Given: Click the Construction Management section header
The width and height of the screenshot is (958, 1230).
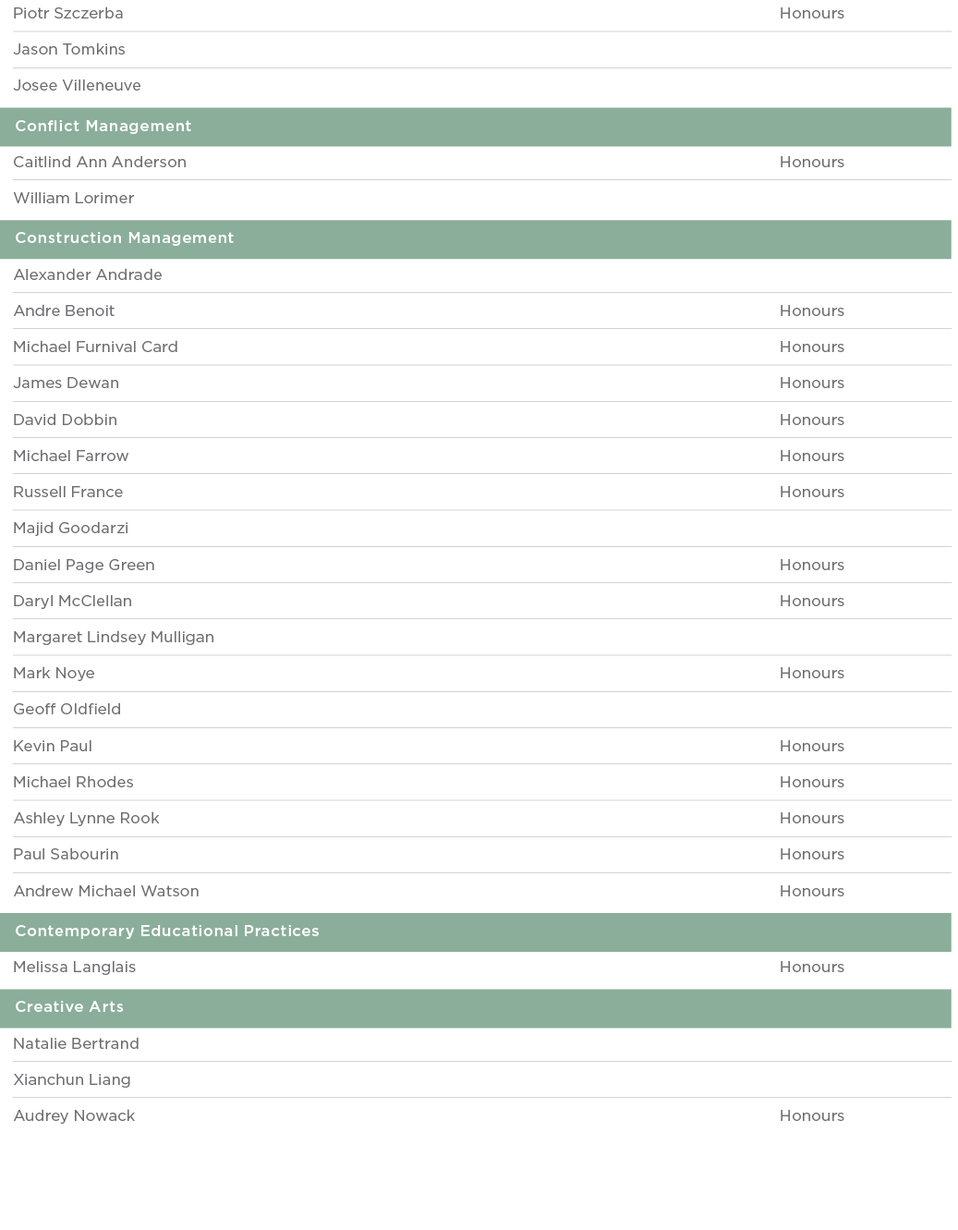Looking at the screenshot, I should 125,238.
